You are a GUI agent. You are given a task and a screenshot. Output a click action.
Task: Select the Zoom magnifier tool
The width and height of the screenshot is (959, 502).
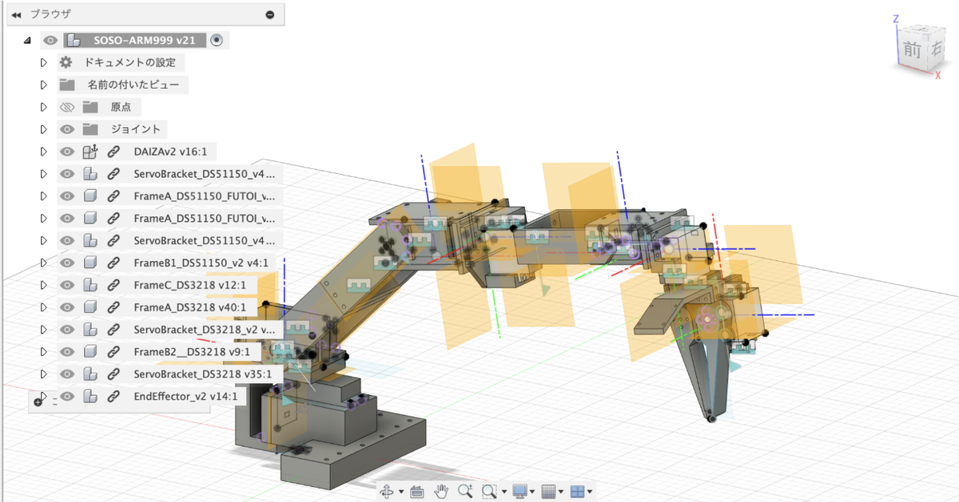tap(465, 492)
